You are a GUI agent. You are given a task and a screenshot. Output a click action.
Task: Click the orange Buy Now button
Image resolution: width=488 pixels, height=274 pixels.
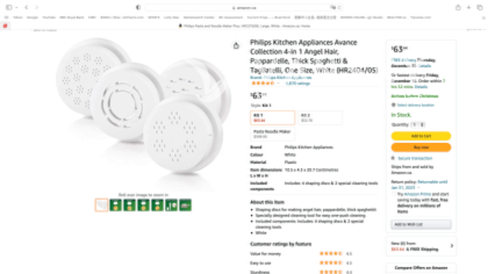tap(421, 147)
